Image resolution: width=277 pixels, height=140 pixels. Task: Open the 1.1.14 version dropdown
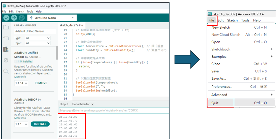tap(21, 83)
